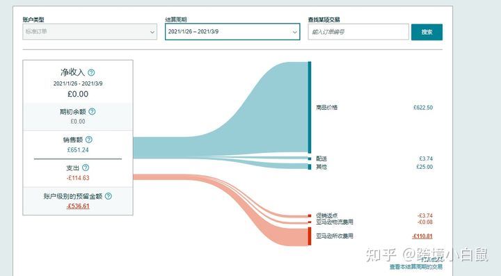The width and height of the screenshot is (501, 276).
Task: Click the £622.50 product price value
Action: coord(423,108)
